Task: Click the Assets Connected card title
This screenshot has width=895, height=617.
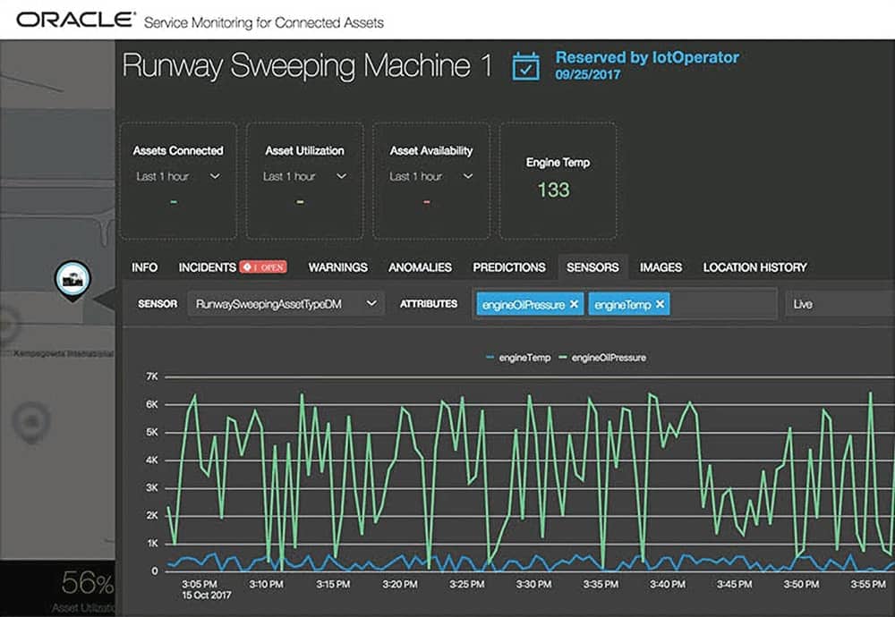Action: (178, 150)
